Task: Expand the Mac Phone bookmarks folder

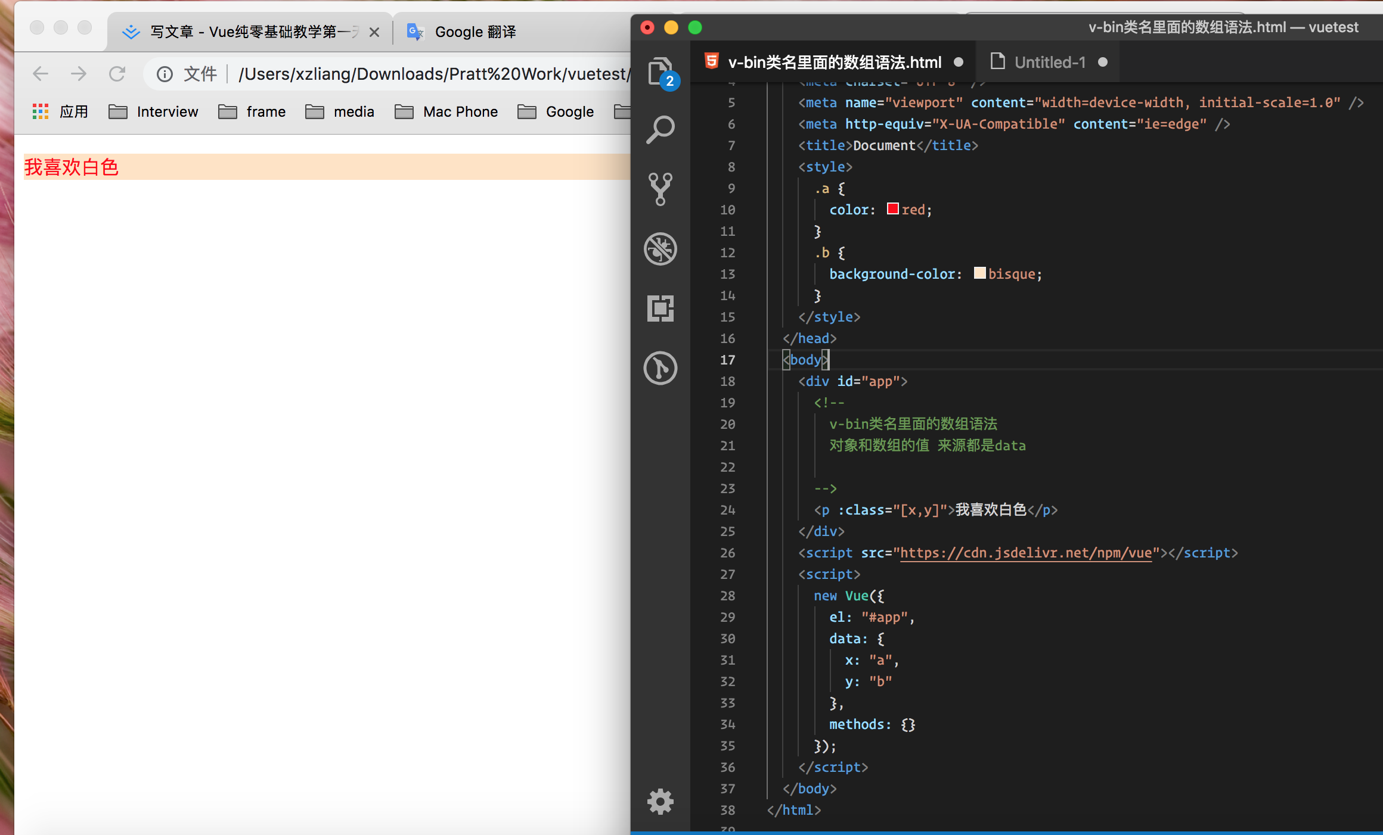Action: pos(446,111)
